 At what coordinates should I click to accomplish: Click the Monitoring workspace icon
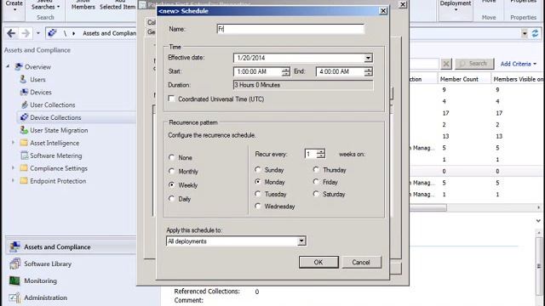14,280
